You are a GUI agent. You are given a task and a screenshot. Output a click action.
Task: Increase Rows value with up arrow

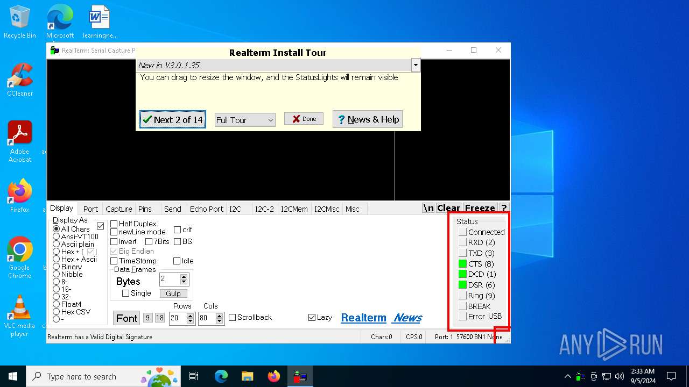point(190,316)
